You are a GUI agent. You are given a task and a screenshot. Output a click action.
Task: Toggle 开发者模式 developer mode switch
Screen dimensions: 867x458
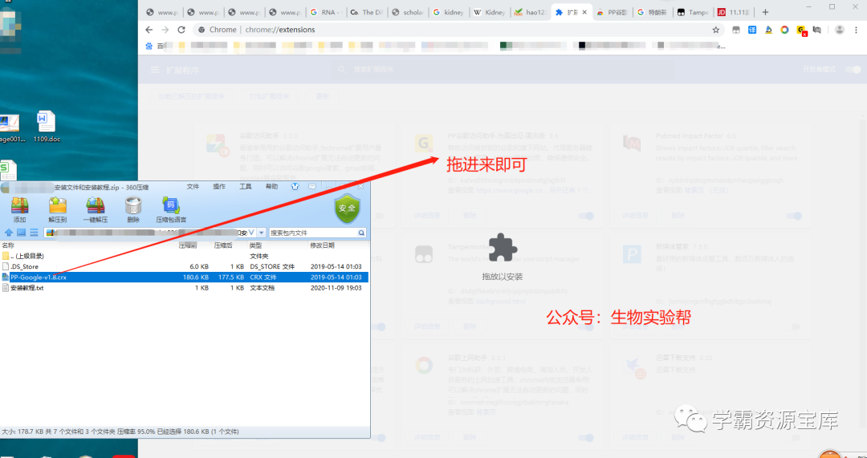(853, 70)
